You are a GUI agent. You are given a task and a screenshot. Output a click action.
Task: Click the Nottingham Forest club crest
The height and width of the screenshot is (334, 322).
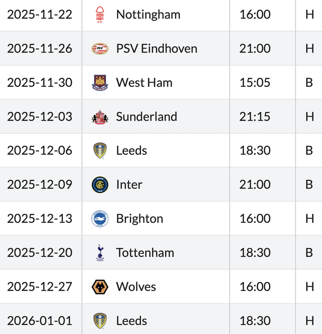tap(100, 15)
